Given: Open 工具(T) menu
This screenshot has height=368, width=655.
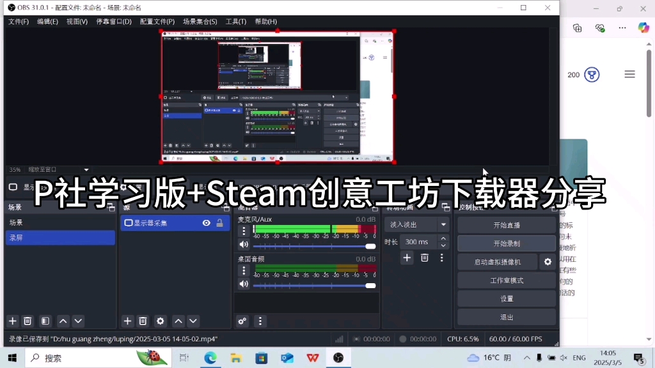Looking at the screenshot, I should pos(236,21).
